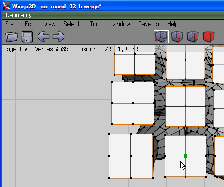Viewport: 224px width, 187px height.
Task: Click the Undo left arrow icon
Action: pyautogui.click(x=43, y=37)
